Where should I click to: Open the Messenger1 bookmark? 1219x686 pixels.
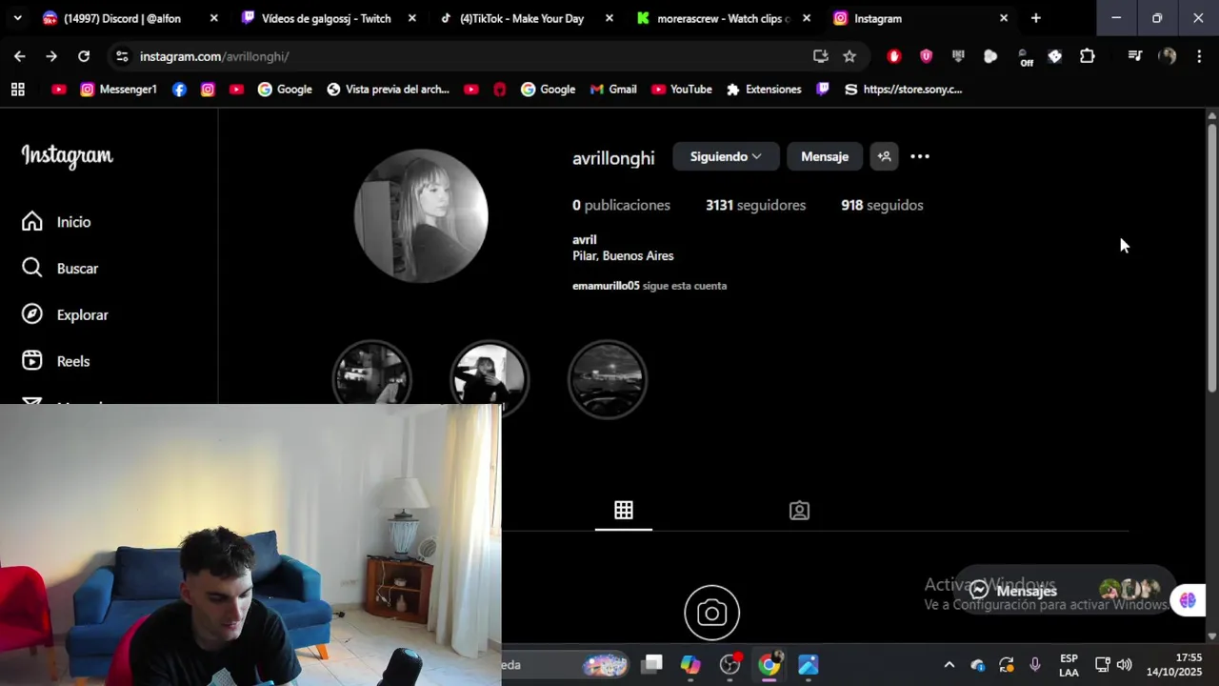pyautogui.click(x=118, y=90)
